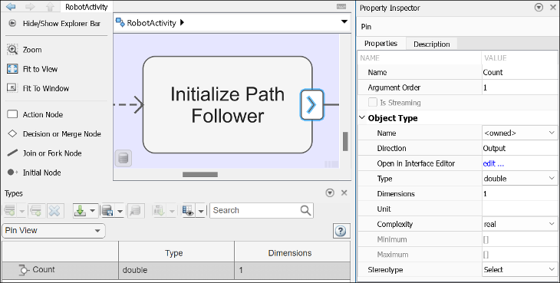Click the output pin on Initialize Path Follower

(311, 105)
